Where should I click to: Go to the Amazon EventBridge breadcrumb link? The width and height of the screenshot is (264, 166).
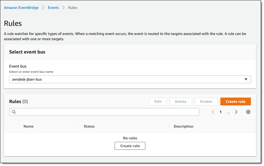click(21, 8)
